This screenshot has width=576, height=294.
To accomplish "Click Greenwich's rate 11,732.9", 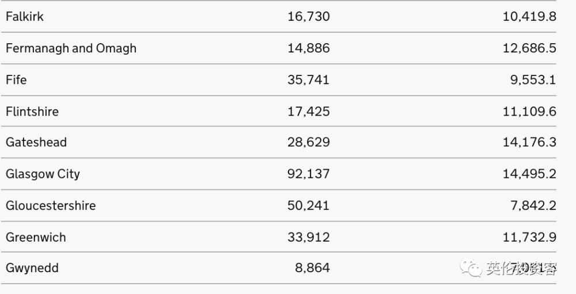I will [529, 238].
